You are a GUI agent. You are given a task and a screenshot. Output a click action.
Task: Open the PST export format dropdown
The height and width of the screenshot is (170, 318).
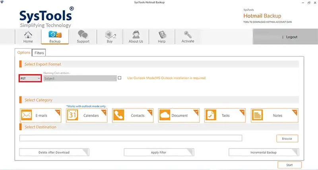(30, 78)
